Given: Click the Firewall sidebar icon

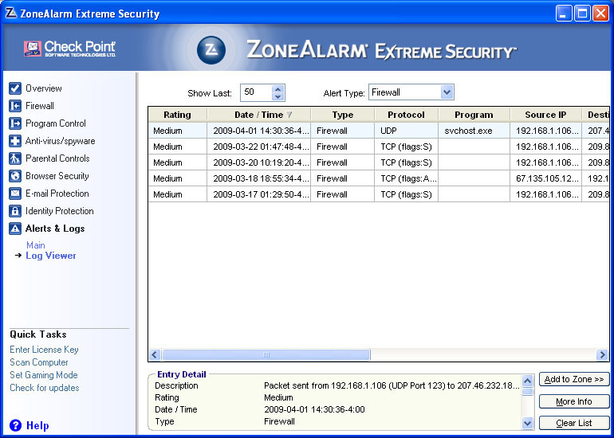Looking at the screenshot, I should point(15,106).
